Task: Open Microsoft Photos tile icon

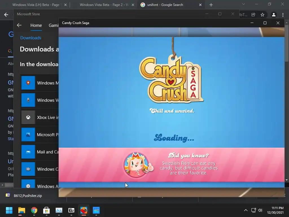Action: [x=28, y=134]
